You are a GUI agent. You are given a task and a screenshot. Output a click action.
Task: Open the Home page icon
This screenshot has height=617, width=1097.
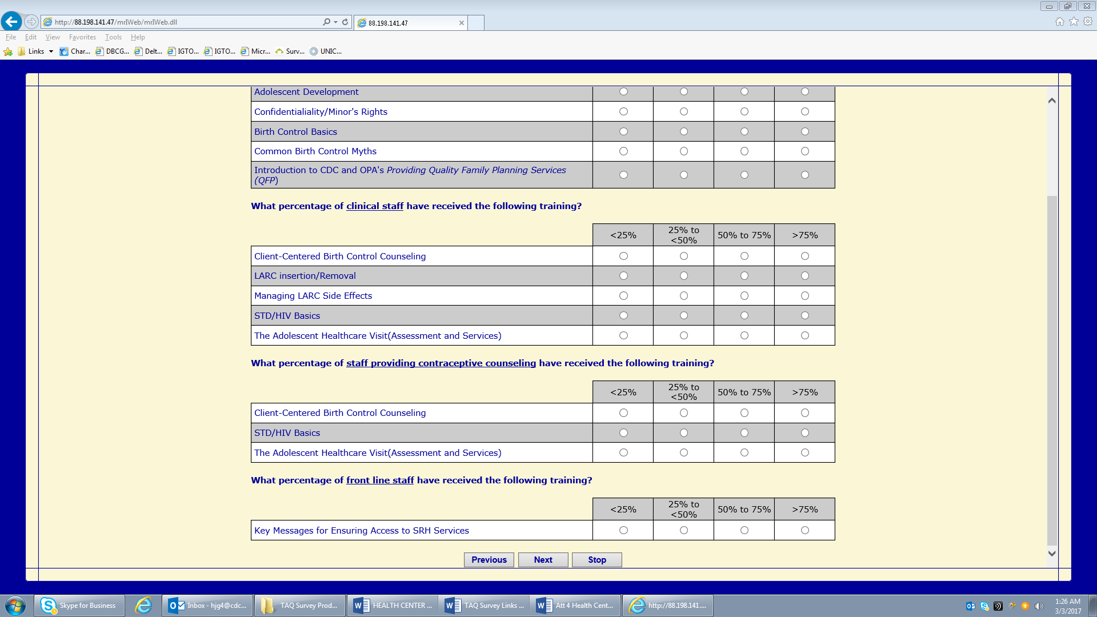pos(1059,22)
